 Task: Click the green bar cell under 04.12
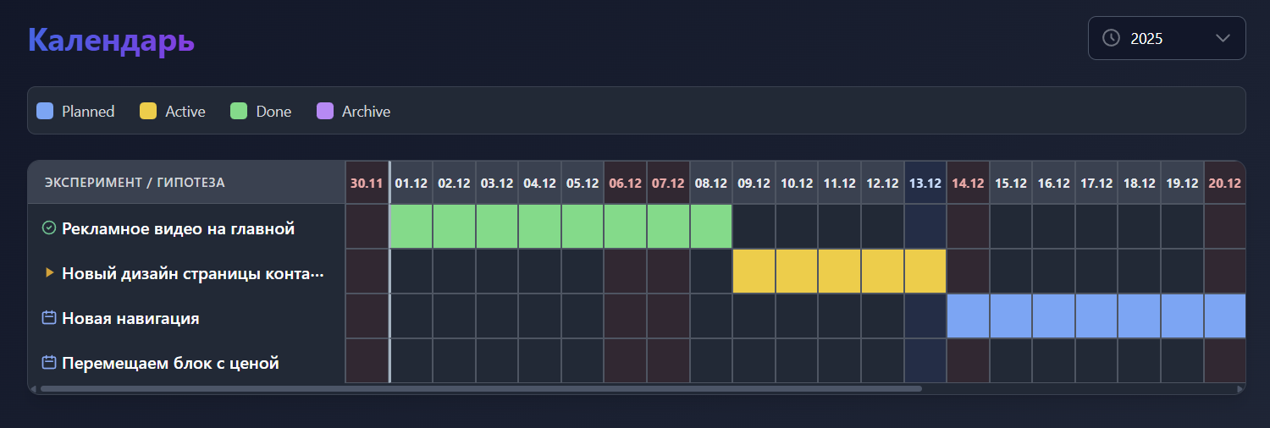pyautogui.click(x=539, y=227)
